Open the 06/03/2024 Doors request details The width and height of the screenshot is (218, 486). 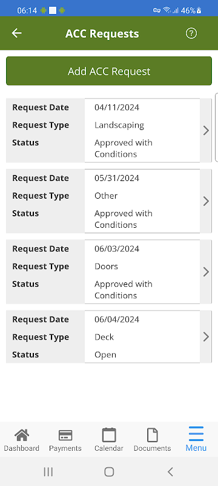[x=109, y=272]
